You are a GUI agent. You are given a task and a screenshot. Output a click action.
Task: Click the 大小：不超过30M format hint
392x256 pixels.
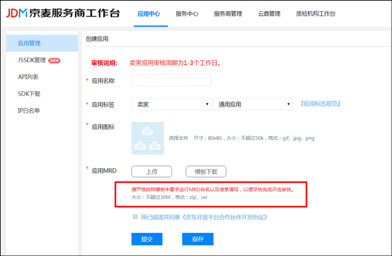tap(170, 197)
